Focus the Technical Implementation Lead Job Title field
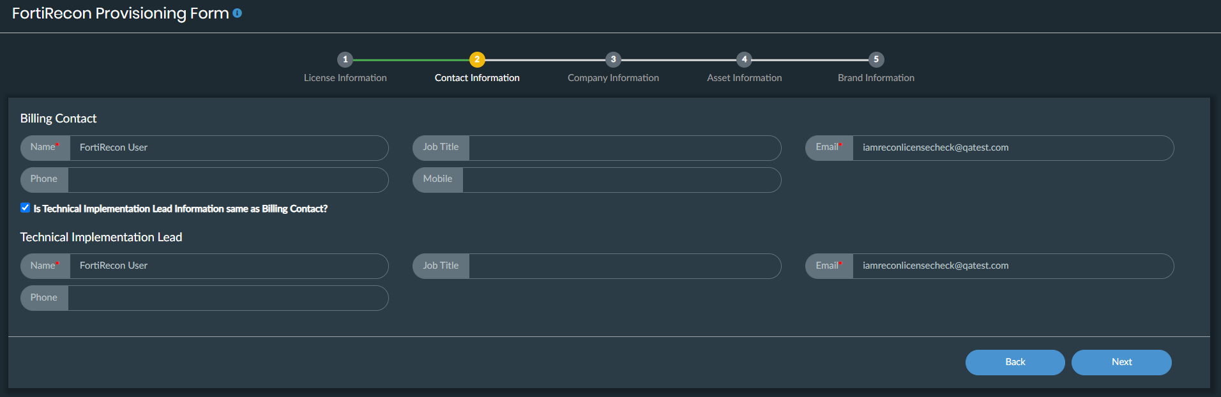Screen dimensions: 1221x397 (624, 266)
